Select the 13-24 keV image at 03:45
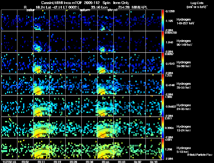Viewport: 214px width, 163px height. click(105, 127)
